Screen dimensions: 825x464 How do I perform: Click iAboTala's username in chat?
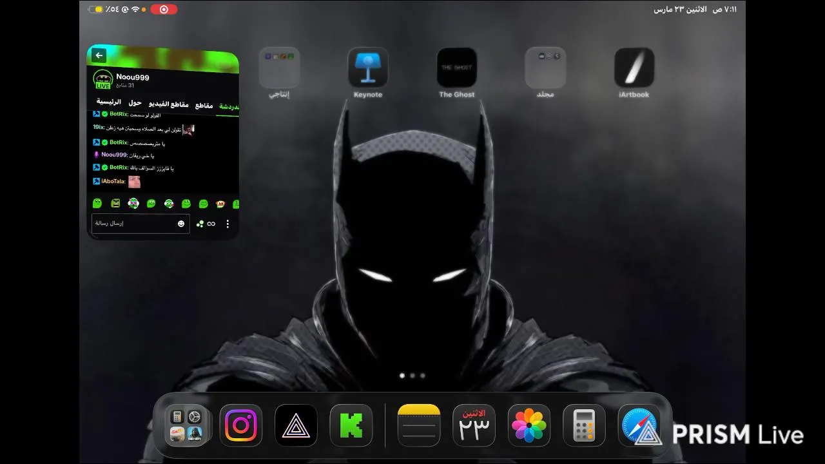tap(113, 182)
